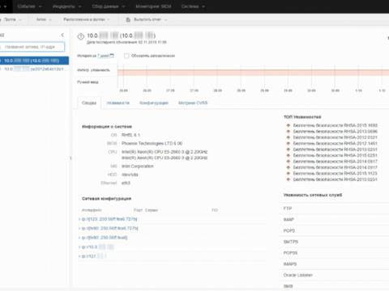This screenshot has height=291, width=389.
Task: Switch to the Сводка tab
Action: point(89,103)
